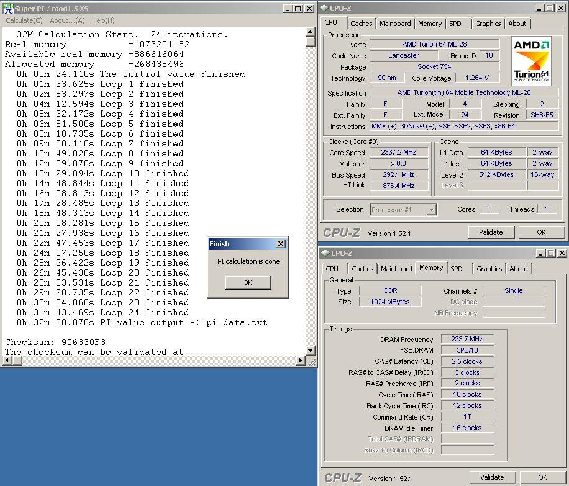Click the Loop 24 finished line
This screenshot has width=569, height=486.
click(x=102, y=312)
